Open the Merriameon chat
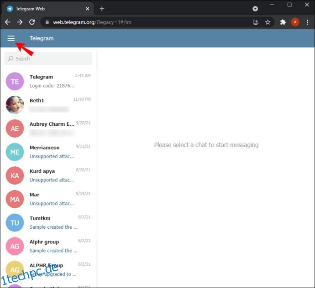Screen dimensions: 315x288 click(48, 152)
